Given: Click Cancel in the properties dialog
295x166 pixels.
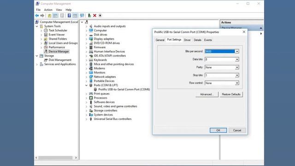Looking at the screenshot, I should click(x=237, y=130).
